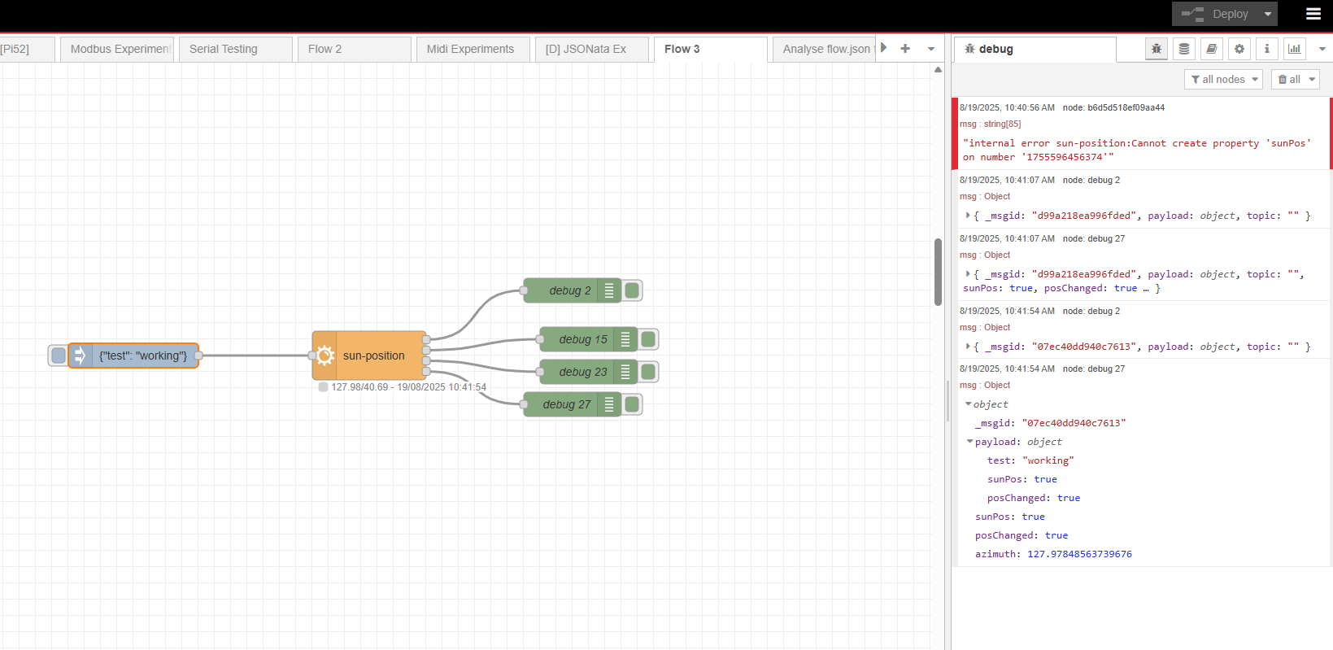Collapse the payload object in debug output
1333x650 pixels.
coord(969,442)
